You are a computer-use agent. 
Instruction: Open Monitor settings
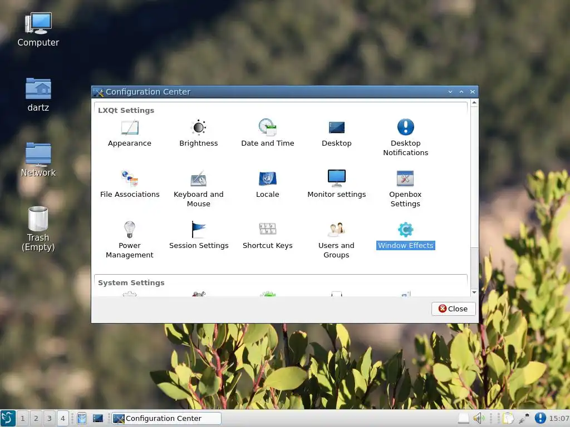(337, 185)
